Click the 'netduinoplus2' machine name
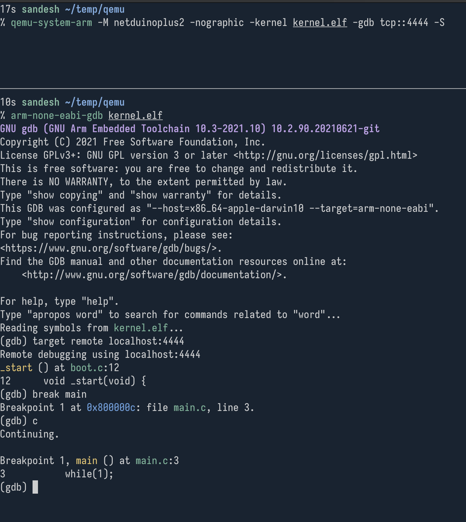 point(149,23)
